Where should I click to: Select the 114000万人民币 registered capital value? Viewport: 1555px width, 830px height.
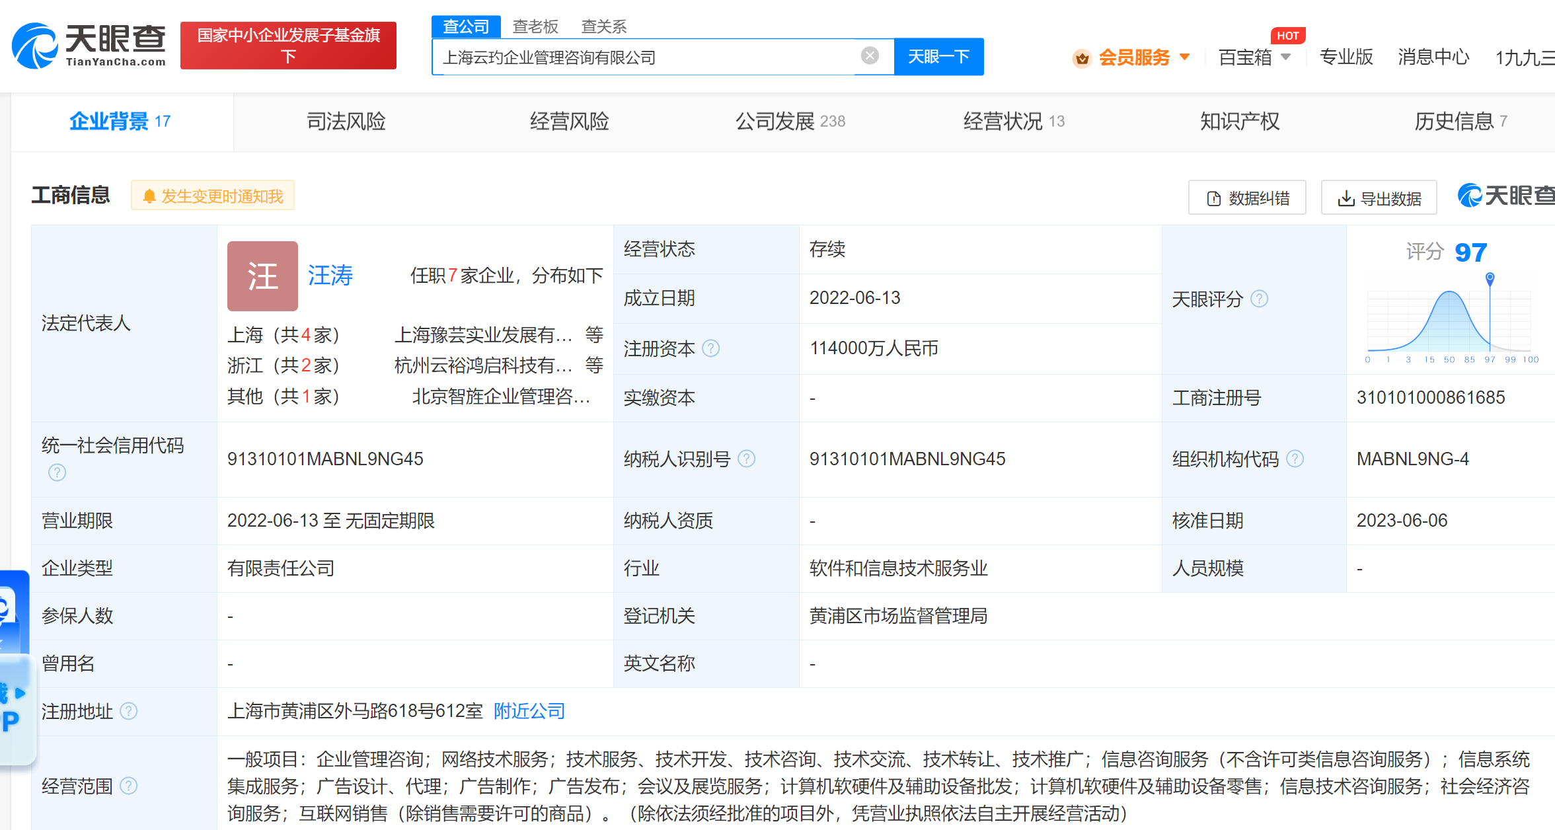coord(874,348)
